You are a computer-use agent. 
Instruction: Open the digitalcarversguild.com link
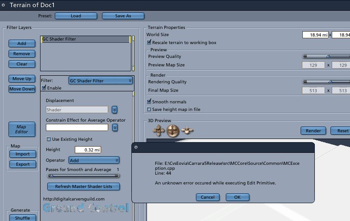tap(73, 199)
